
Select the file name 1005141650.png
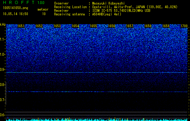[x=16, y=8]
